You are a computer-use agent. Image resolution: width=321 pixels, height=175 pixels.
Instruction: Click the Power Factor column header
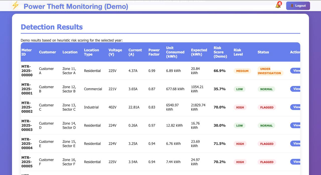click(154, 52)
